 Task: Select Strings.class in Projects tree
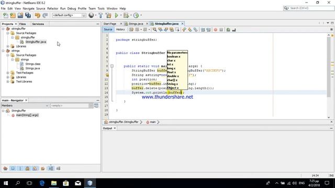32,64
